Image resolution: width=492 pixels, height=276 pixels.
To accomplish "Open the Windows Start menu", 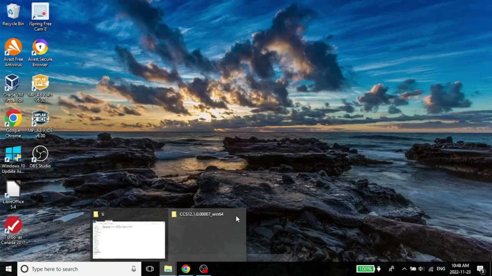I will coord(8,269).
